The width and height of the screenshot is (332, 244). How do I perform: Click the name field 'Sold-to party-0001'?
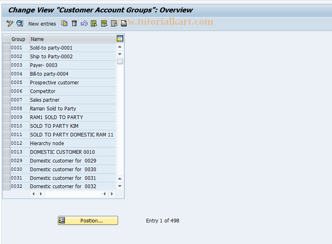(x=73, y=48)
